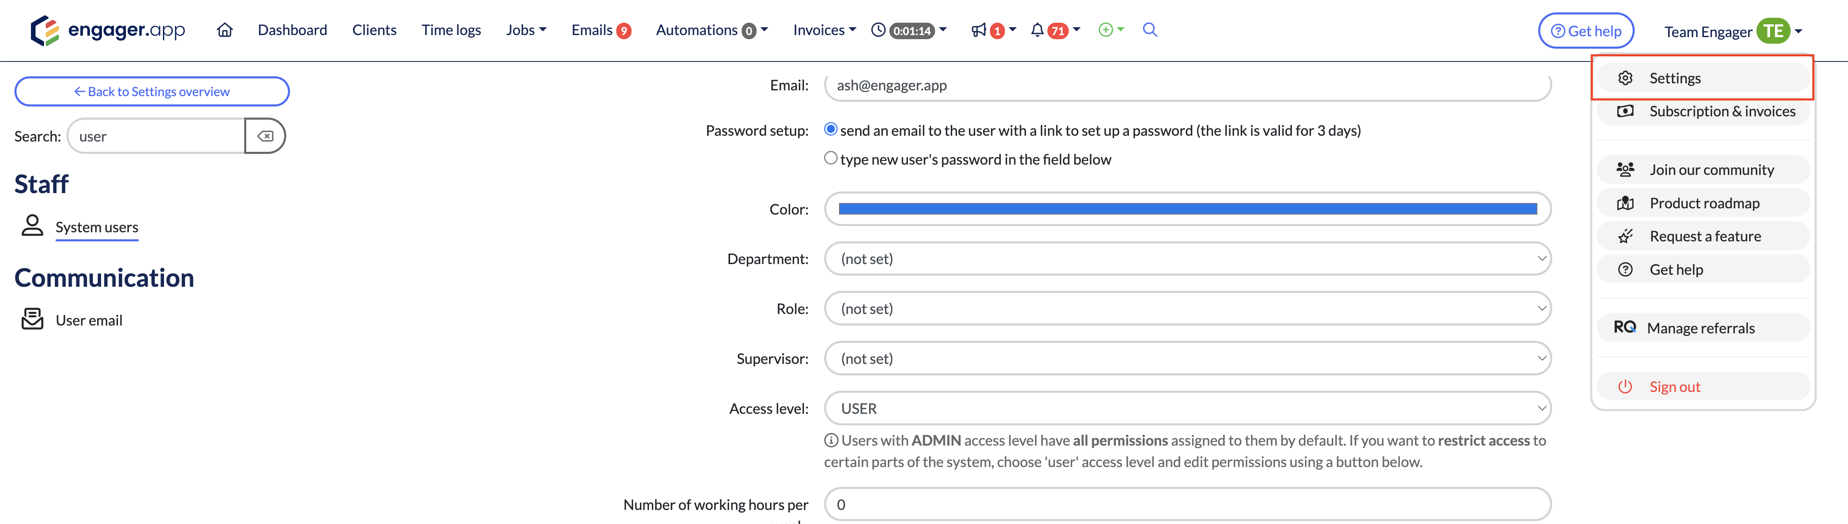The height and width of the screenshot is (524, 1848).
Task: Switch to the Time logs section
Action: (x=451, y=30)
